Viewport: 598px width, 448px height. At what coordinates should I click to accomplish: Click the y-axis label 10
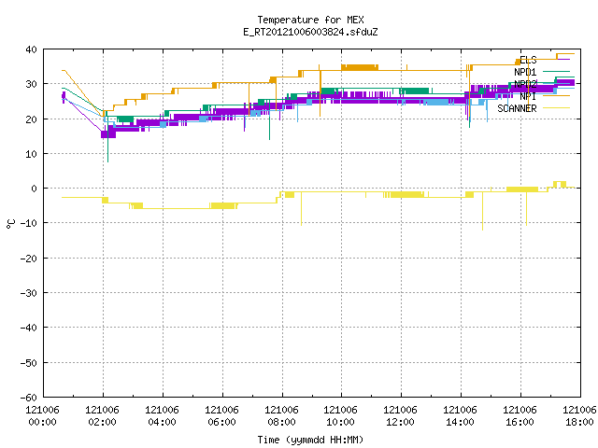pyautogui.click(x=31, y=154)
